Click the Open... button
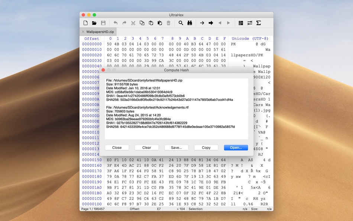 (236, 148)
